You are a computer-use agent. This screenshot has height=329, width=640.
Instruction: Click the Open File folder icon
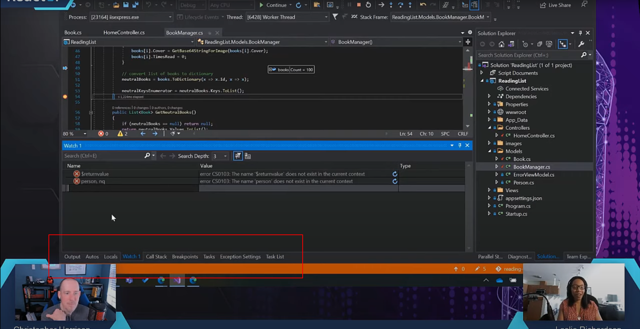[x=116, y=5]
